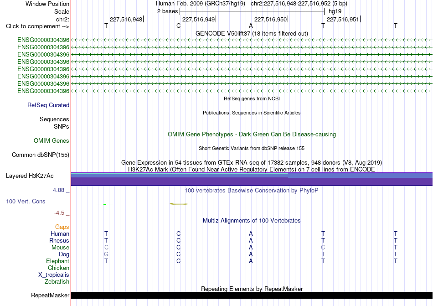Click '100 vertebrates Basewise Conservation by PhyloP' heading

(252, 190)
